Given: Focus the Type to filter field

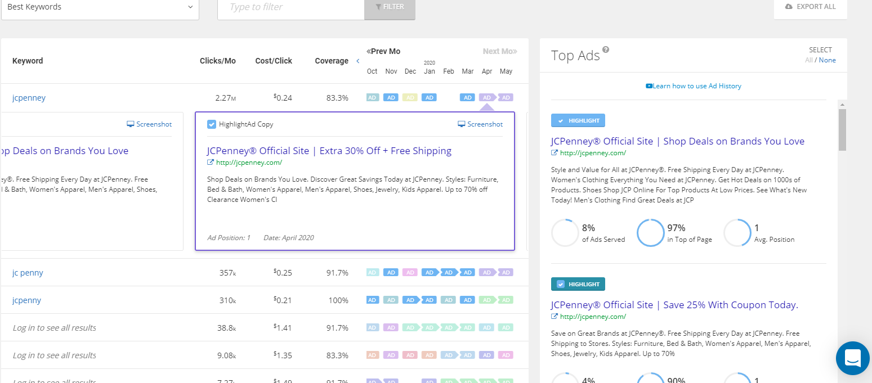Looking at the screenshot, I should [x=290, y=7].
